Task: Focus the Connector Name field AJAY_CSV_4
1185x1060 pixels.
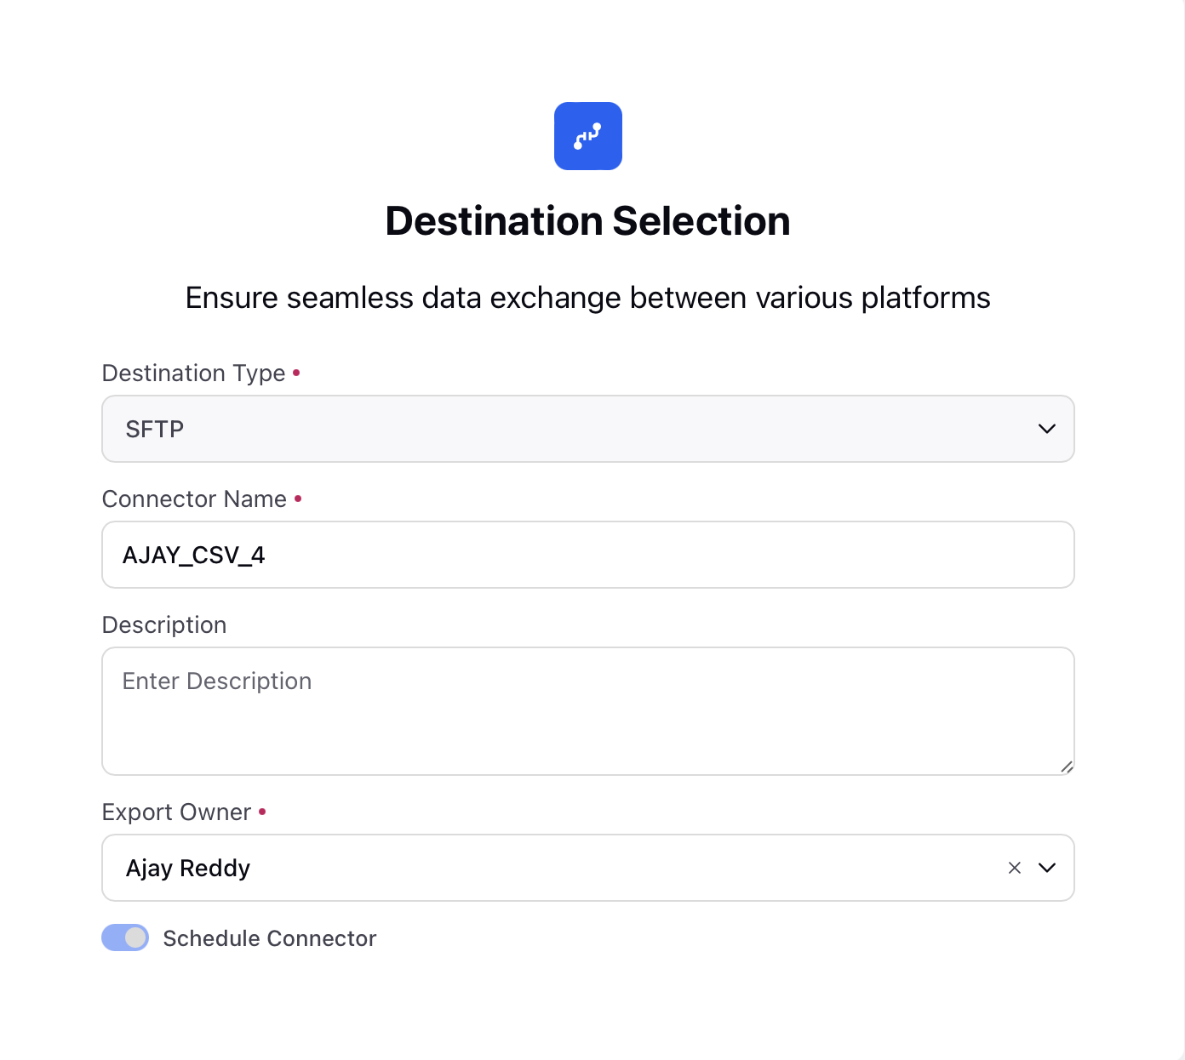Action: click(x=587, y=555)
